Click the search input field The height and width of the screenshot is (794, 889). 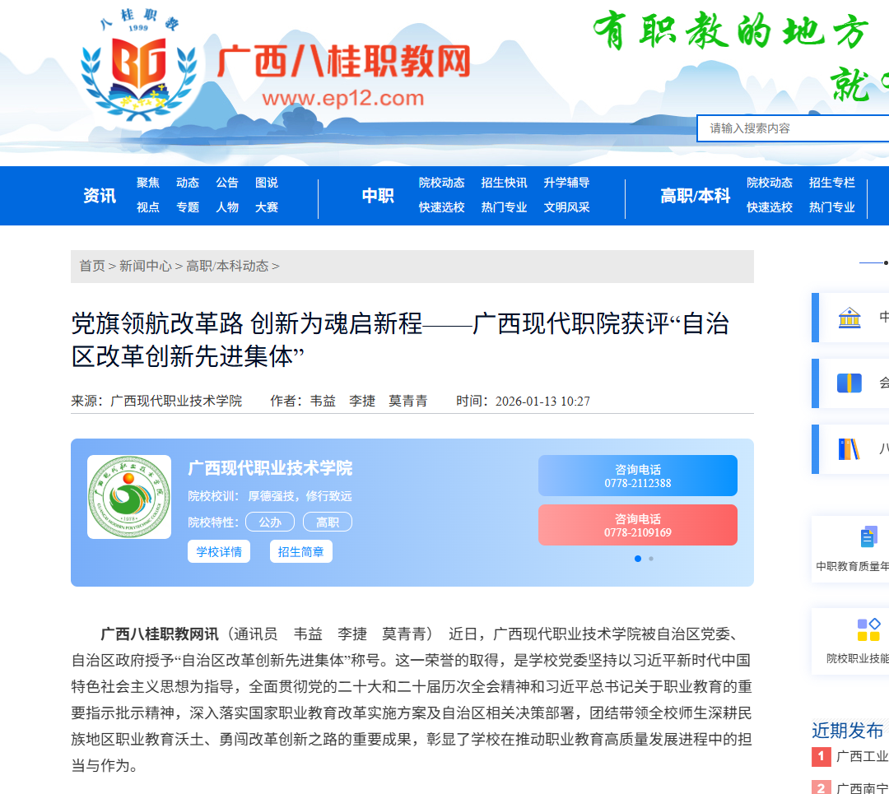[x=794, y=128]
